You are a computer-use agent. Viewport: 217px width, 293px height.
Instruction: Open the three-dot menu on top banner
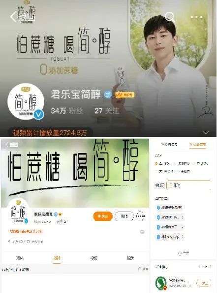tap(197, 17)
